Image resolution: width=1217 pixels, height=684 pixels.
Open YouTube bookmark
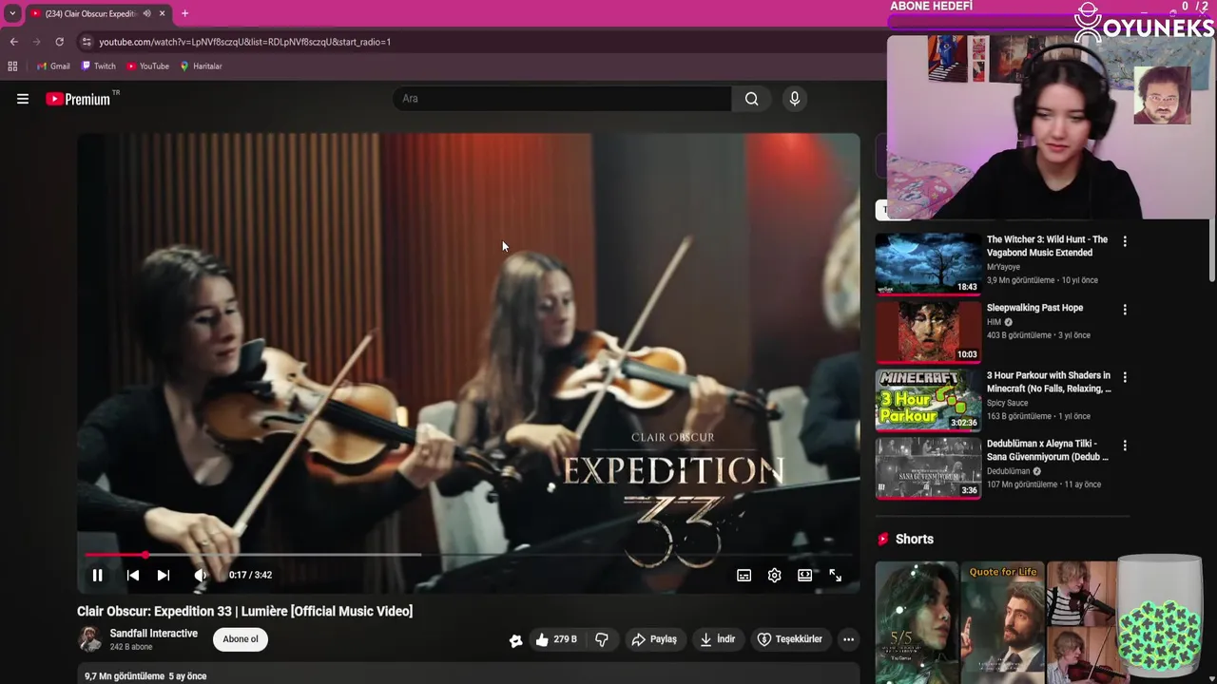(147, 66)
